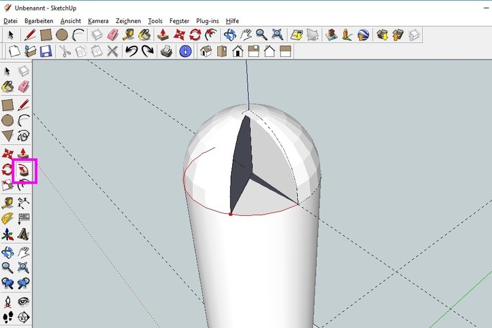This screenshot has width=492, height=328.
Task: Select the Paint Bucket tool in top toolbar
Action: tap(144, 35)
